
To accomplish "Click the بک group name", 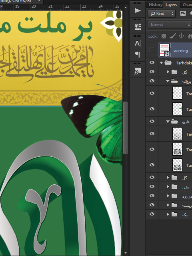I will tap(185, 215).
